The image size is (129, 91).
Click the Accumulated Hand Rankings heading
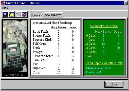coord(53,23)
